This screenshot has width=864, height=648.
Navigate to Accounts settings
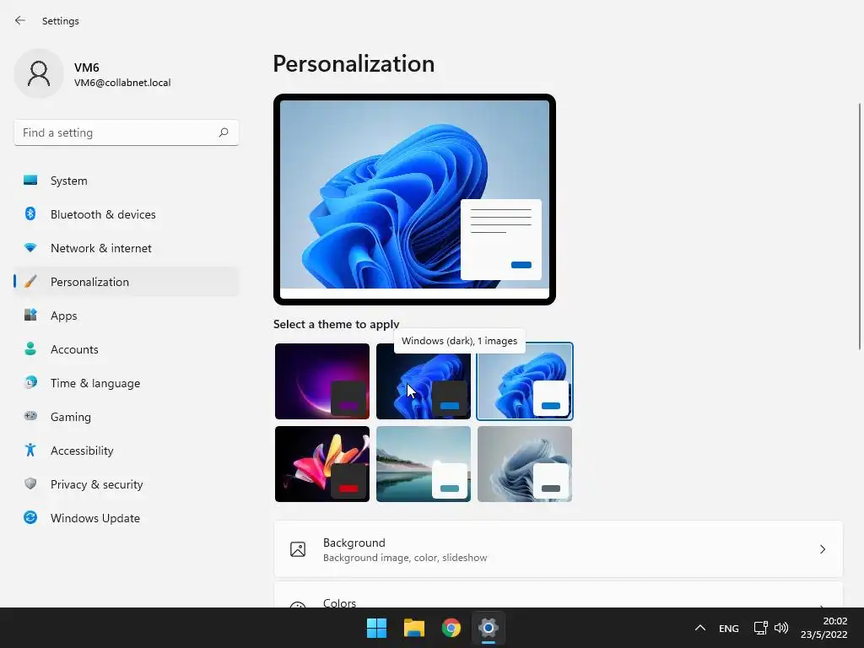point(127,349)
